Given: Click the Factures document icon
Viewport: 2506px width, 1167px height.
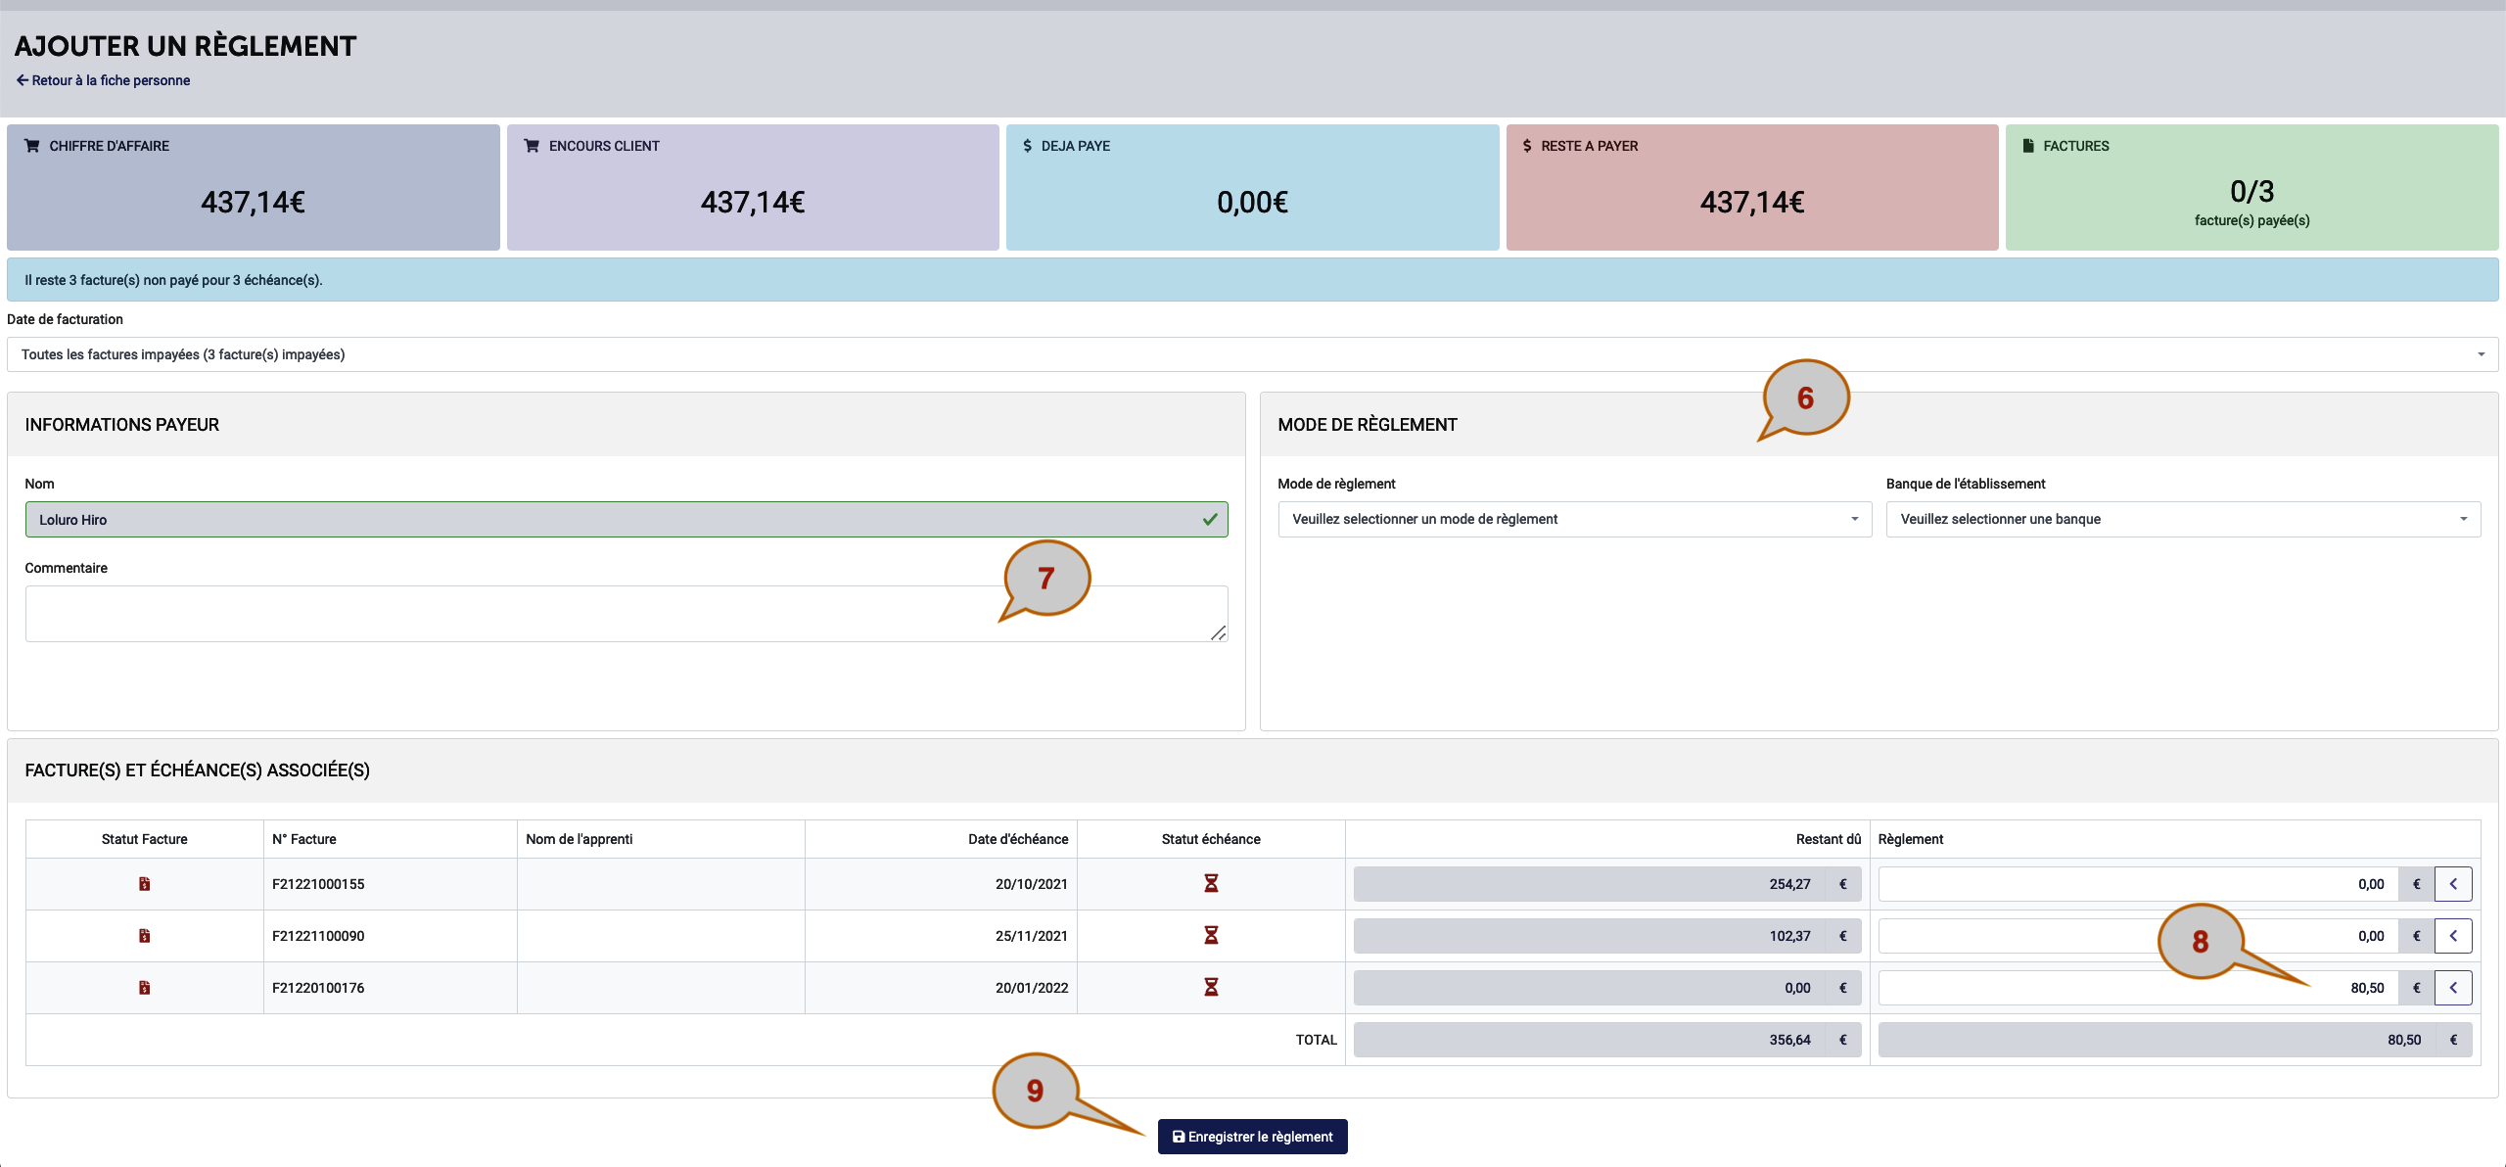Looking at the screenshot, I should (2028, 146).
